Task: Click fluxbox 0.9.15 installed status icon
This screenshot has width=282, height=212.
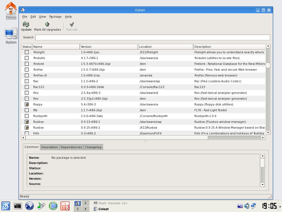Action: pyautogui.click(x=27, y=128)
